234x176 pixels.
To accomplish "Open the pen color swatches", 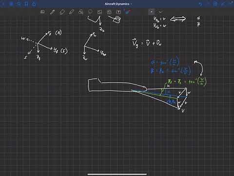I will click(x=128, y=12).
